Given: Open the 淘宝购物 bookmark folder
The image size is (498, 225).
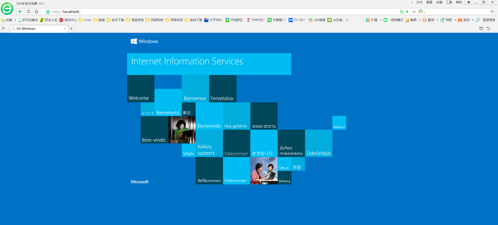Looking at the screenshot, I should [135, 20].
